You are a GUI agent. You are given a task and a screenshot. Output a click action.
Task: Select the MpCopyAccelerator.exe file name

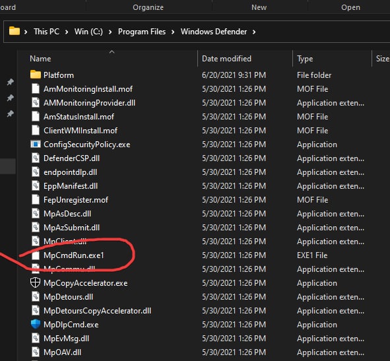(86, 283)
